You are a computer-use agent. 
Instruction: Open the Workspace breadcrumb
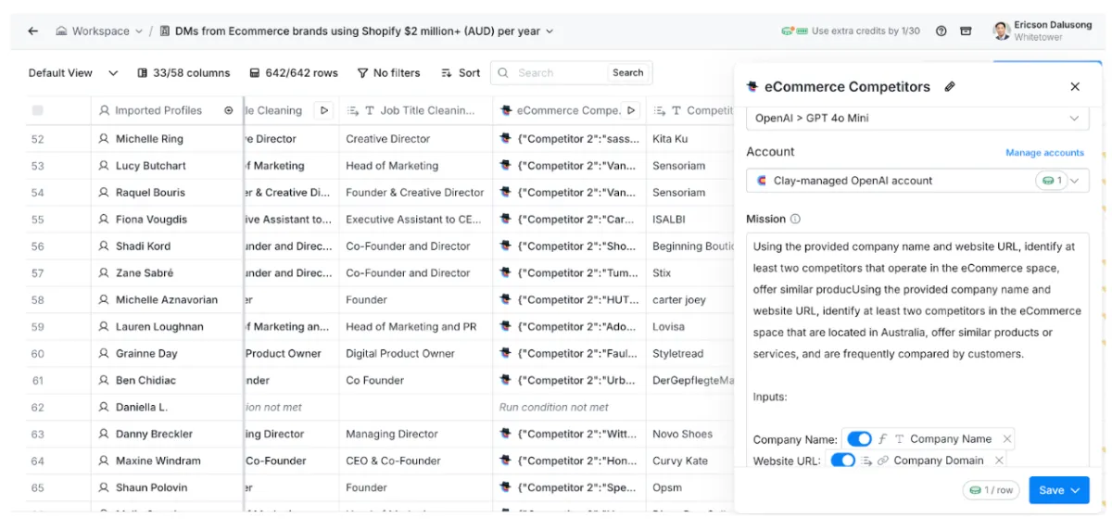point(99,31)
